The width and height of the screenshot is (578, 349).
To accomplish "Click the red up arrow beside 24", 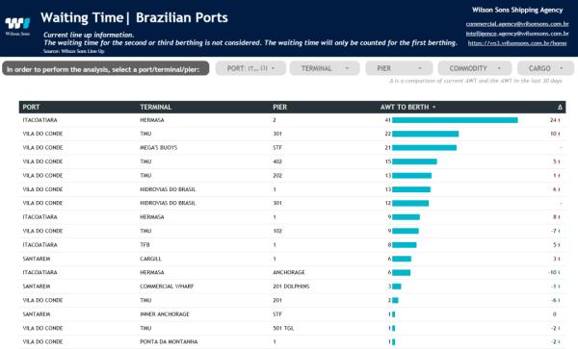I will [x=559, y=120].
